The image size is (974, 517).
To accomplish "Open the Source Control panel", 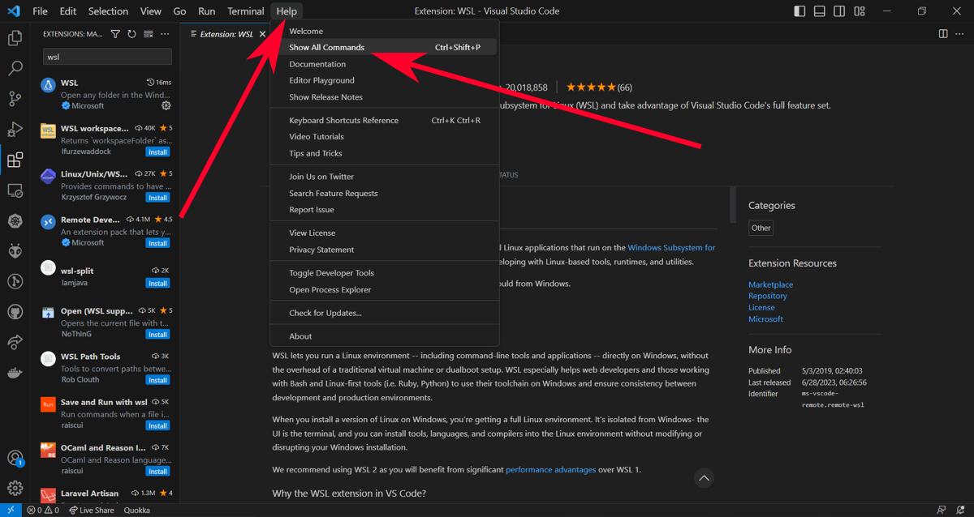I will [15, 98].
